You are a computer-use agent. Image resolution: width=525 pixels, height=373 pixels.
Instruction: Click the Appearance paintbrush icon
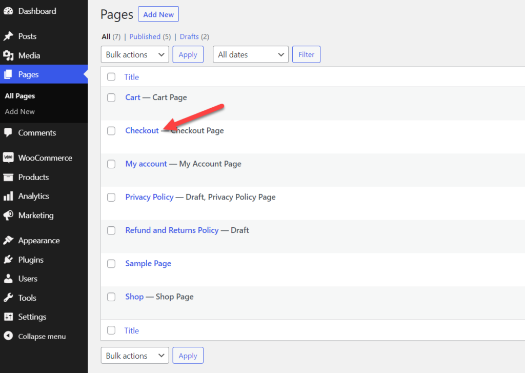click(8, 240)
